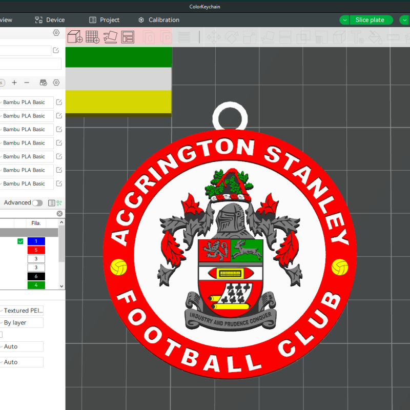This screenshot has height=410, width=410.
Task: Click the printer preset input field
Action: (25, 50)
